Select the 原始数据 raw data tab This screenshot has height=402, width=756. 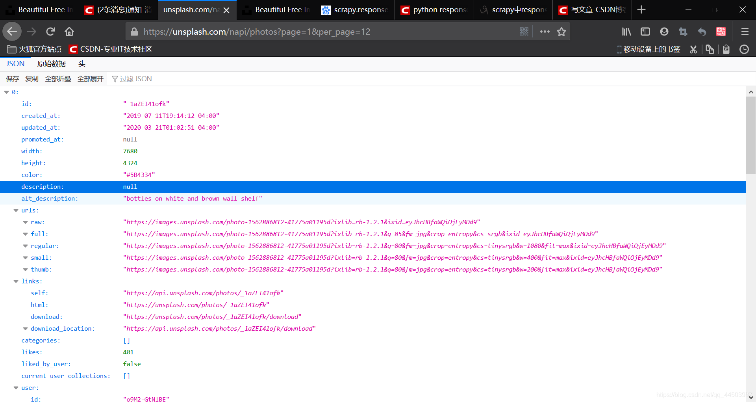click(x=51, y=64)
